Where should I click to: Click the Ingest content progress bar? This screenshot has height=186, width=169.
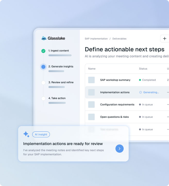[60, 55]
